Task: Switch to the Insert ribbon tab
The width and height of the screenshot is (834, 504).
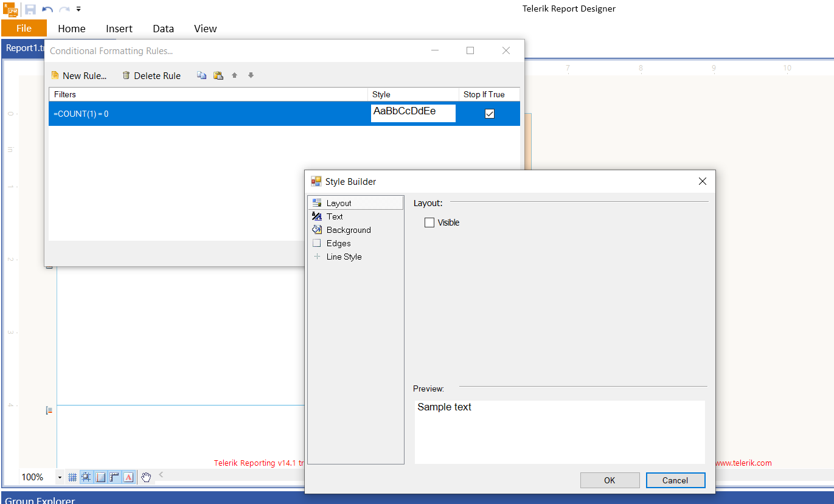Action: tap(119, 29)
